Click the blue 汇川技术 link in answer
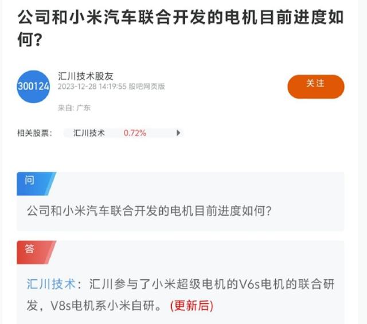Image resolution: width=367 pixels, height=324 pixels. [x=51, y=284]
